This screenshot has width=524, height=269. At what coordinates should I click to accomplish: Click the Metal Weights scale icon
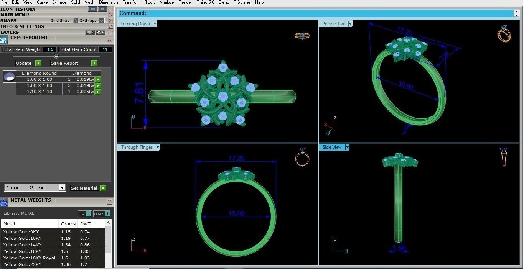coord(4,202)
